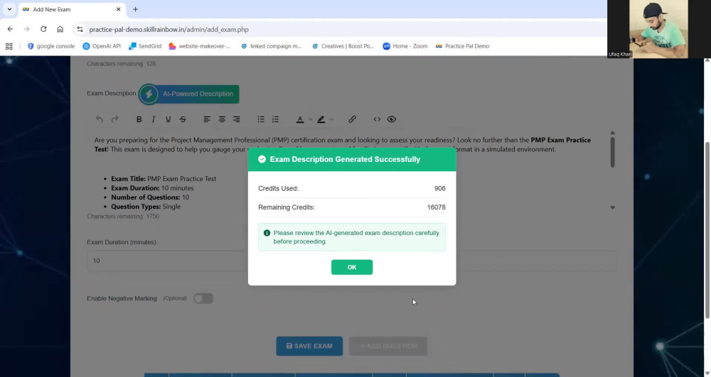Screen dimensions: 711x377
Task: Click the Exam Duration input field
Action: tap(352, 261)
